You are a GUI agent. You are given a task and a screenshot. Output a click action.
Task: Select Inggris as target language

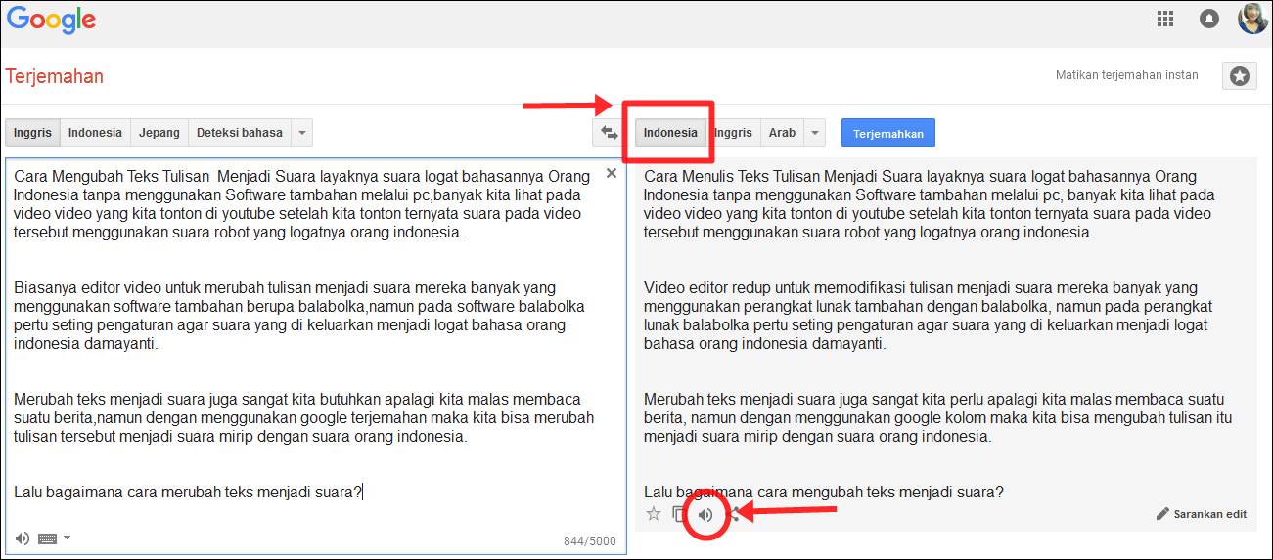point(733,133)
